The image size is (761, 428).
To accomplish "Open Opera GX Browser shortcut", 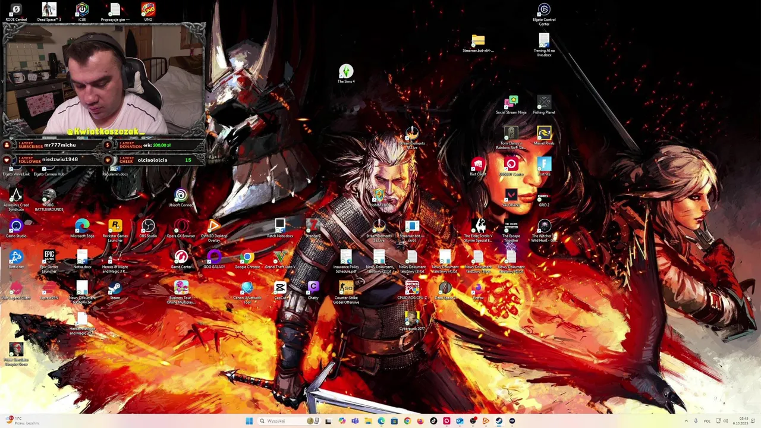I will click(181, 229).
